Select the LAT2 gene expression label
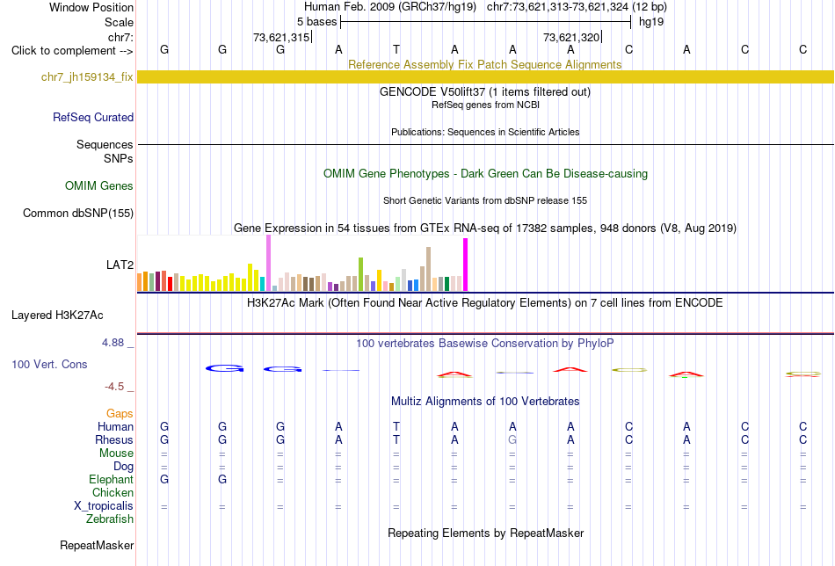The image size is (835, 566). pyautogui.click(x=120, y=265)
